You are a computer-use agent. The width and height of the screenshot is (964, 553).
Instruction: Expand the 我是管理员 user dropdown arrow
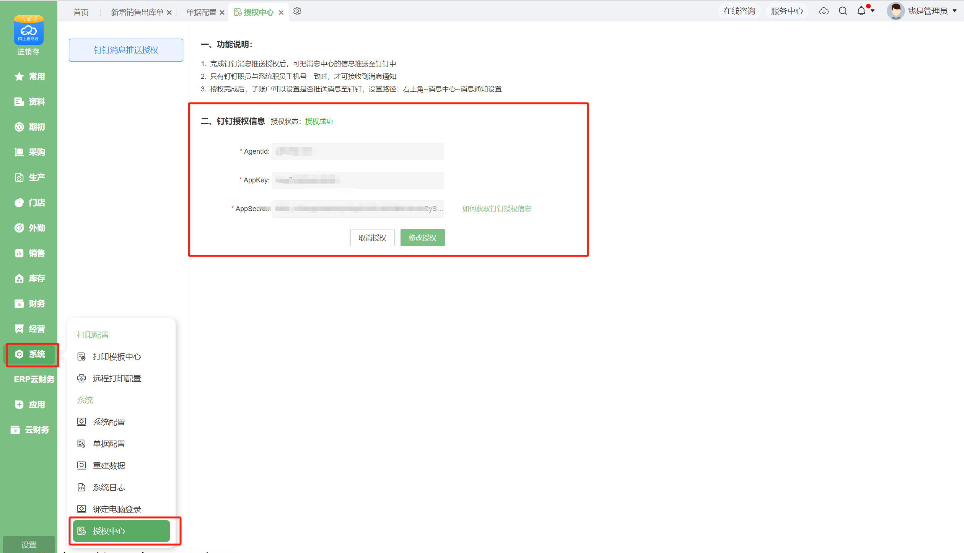[x=954, y=11]
